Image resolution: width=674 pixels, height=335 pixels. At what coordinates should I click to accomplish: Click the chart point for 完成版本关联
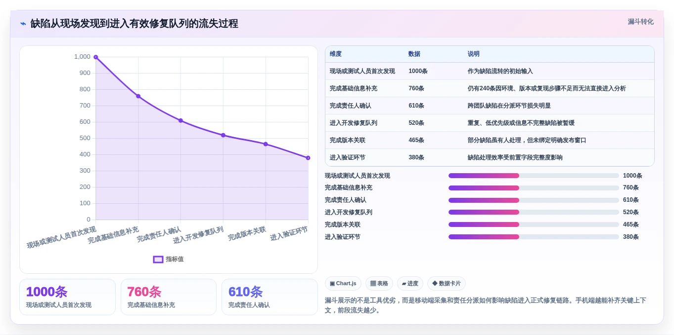point(266,144)
